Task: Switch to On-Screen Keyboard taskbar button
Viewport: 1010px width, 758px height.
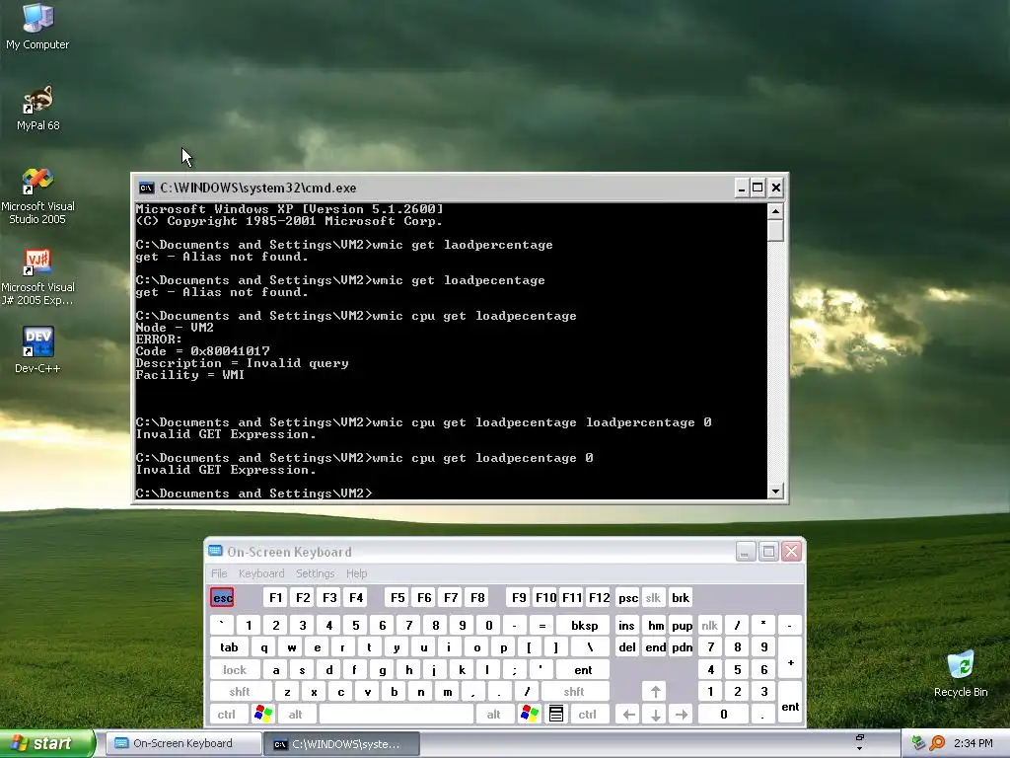Action: 182,743
